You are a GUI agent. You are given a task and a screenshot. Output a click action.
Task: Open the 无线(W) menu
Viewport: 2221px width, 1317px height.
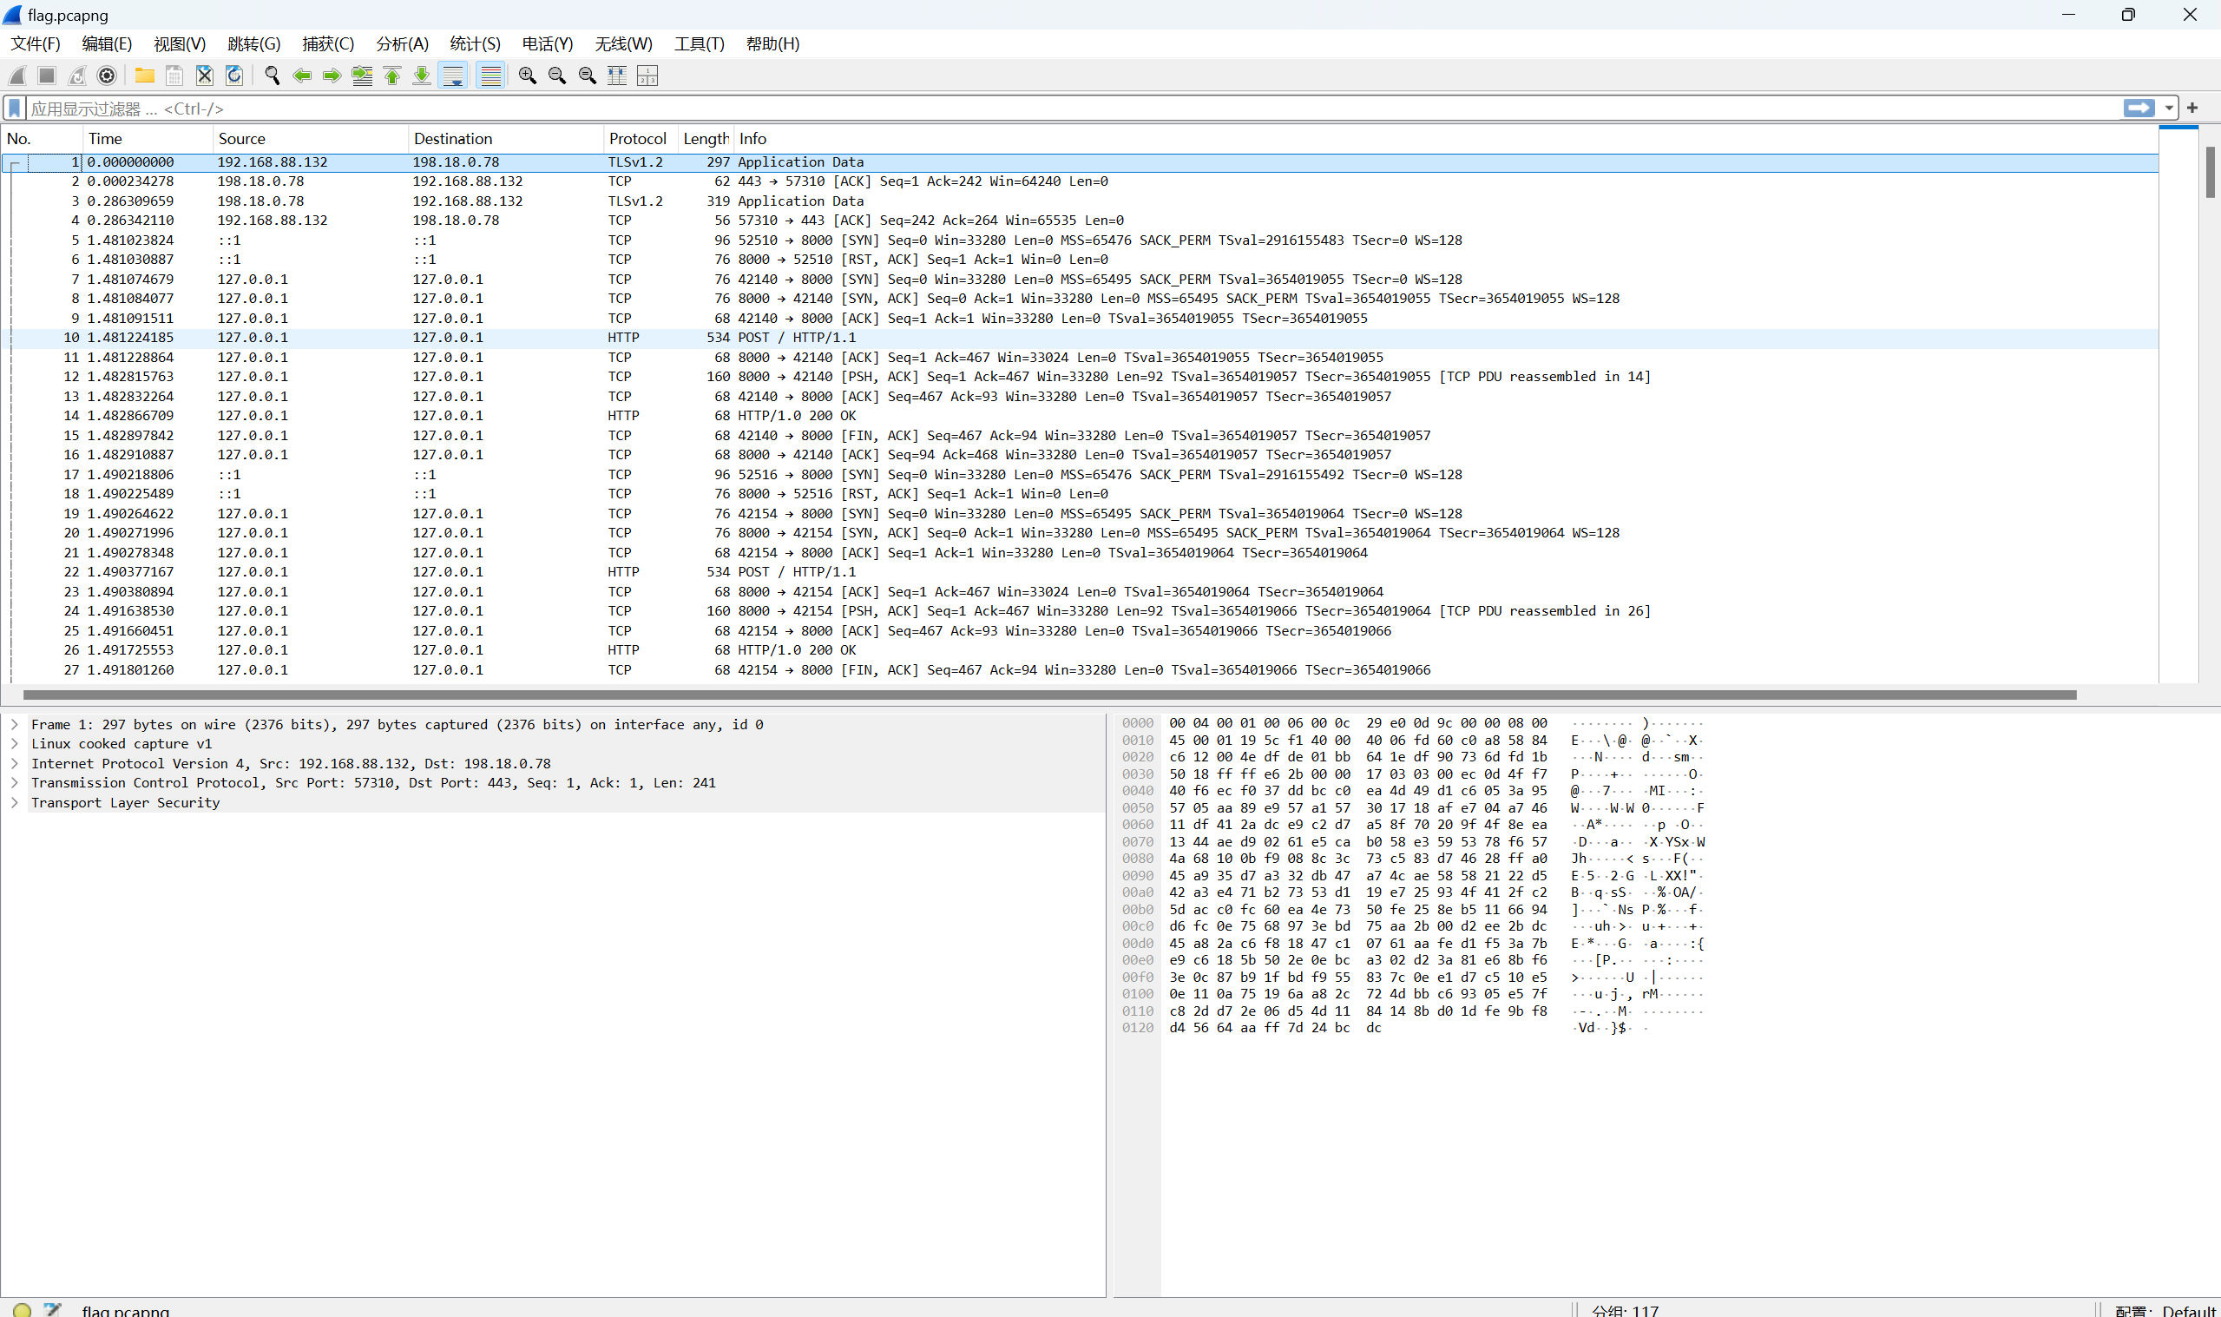[623, 43]
